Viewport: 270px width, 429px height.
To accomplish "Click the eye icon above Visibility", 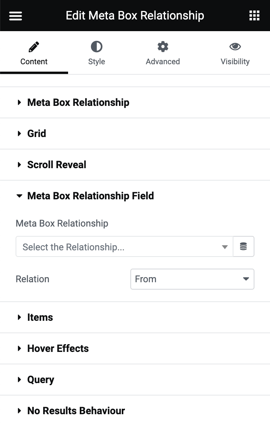I will [x=235, y=46].
